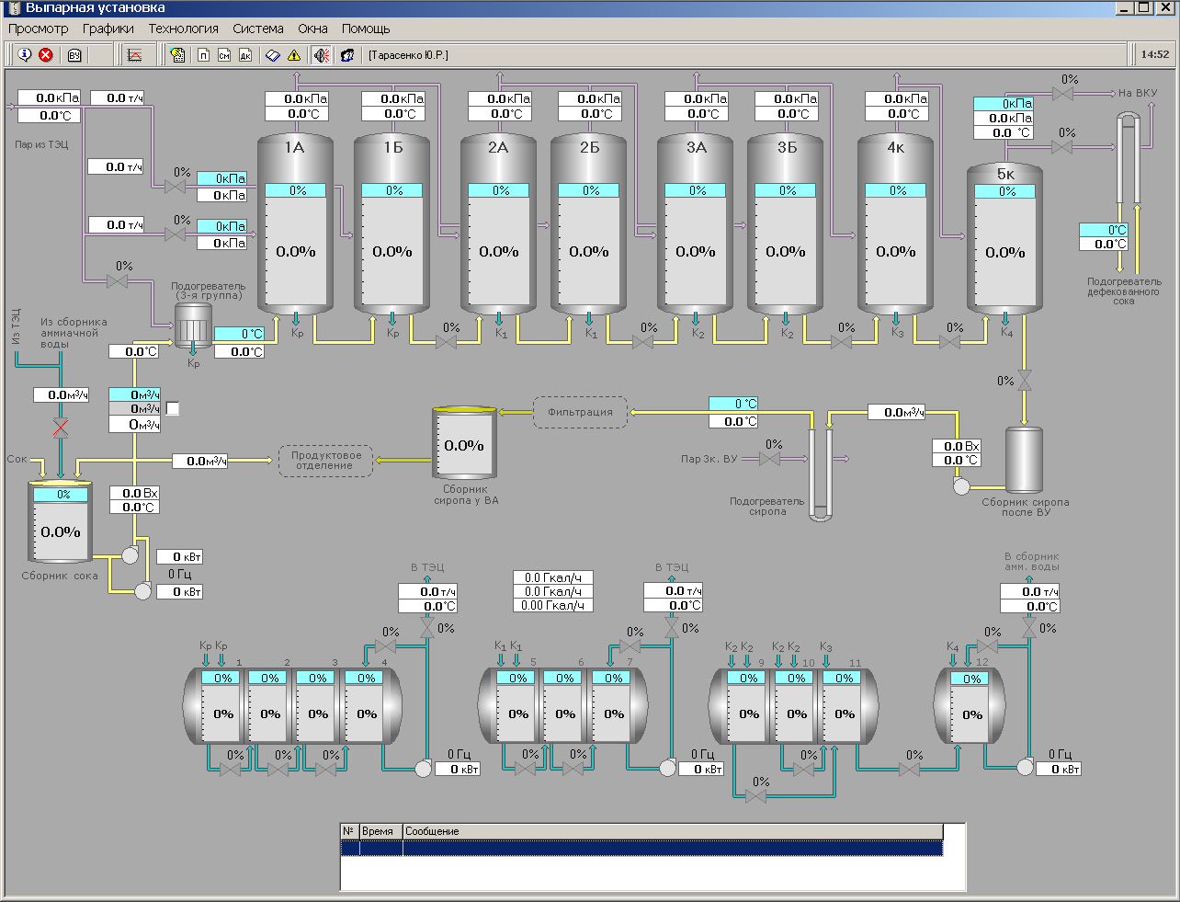Click the Сборник сока tank

pos(61,521)
